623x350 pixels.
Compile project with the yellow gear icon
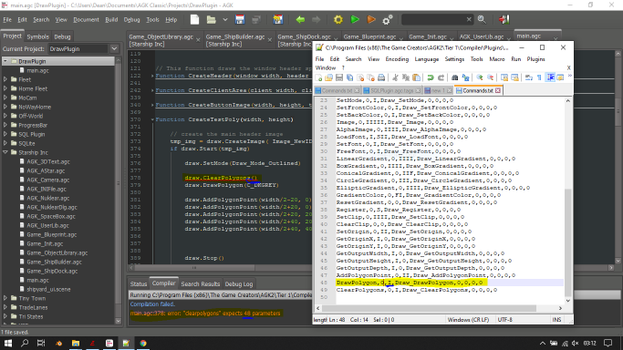(338, 19)
